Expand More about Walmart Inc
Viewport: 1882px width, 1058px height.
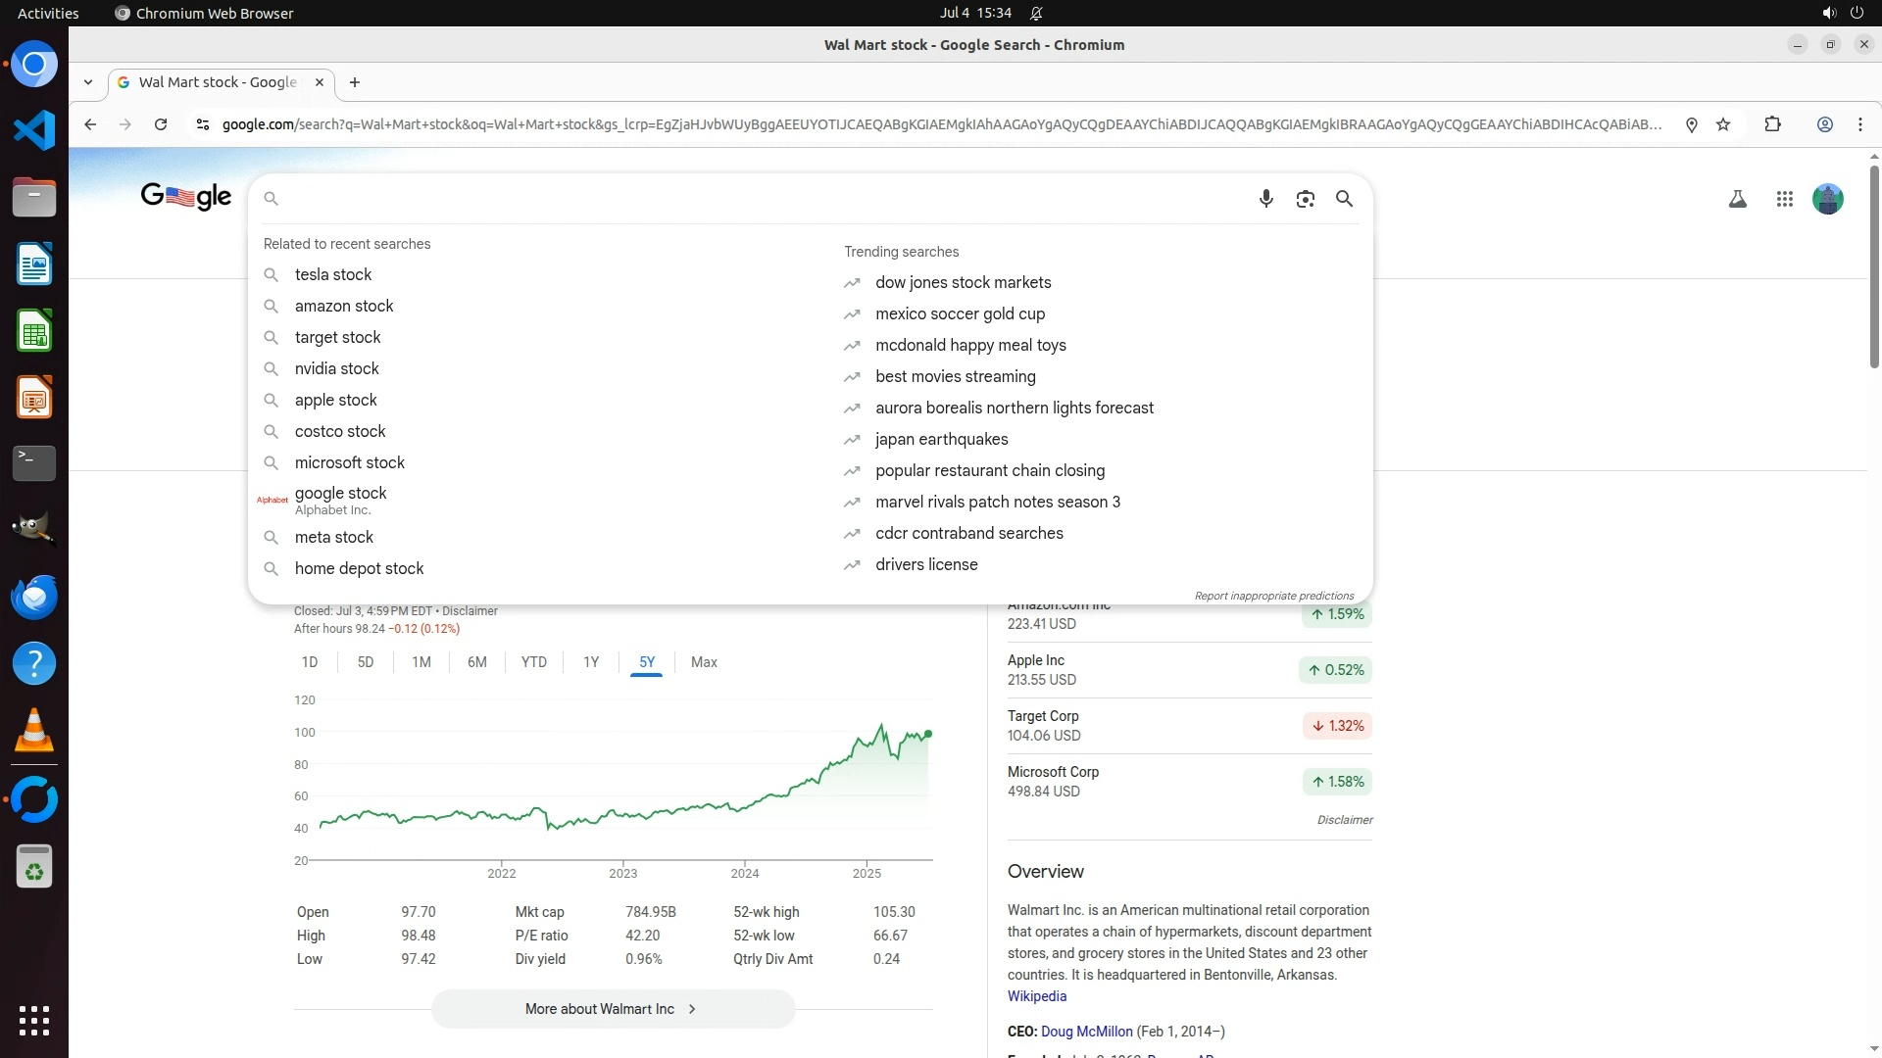(613, 1009)
